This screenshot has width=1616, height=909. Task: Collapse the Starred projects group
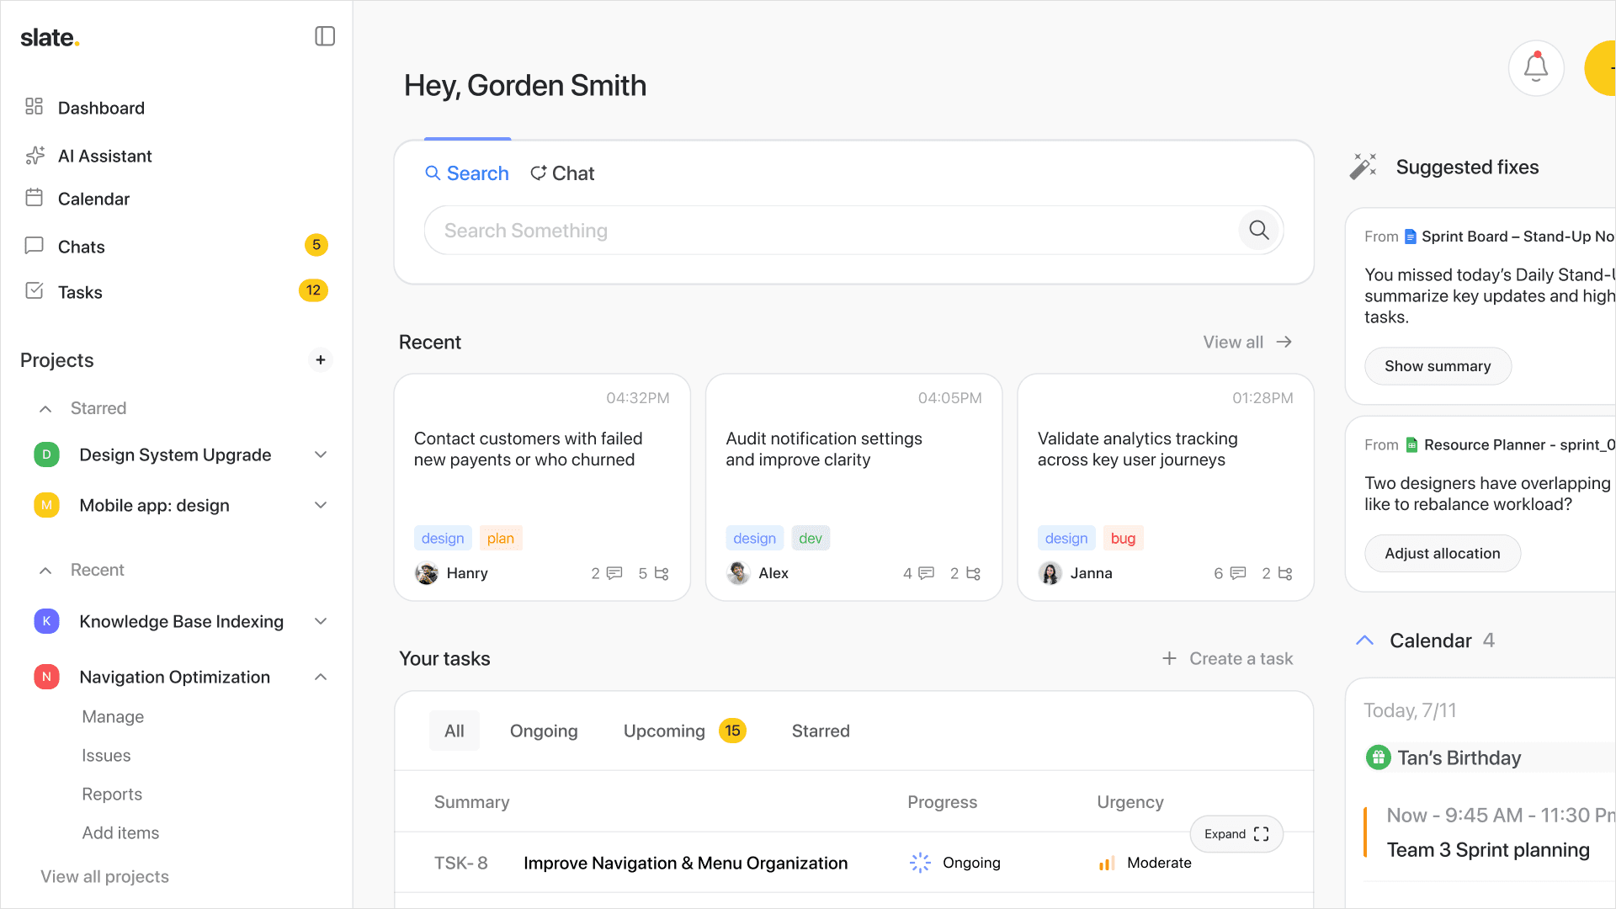tap(46, 408)
